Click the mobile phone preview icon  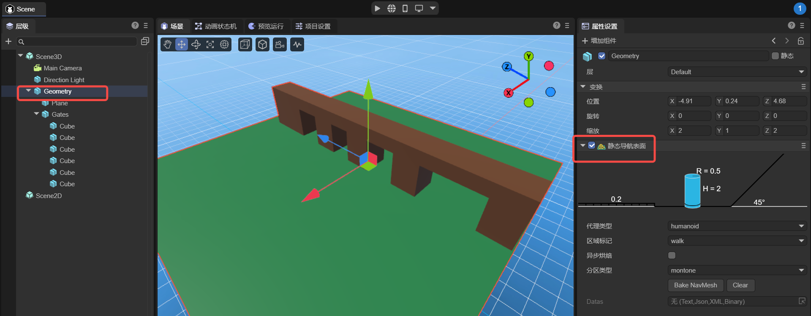[x=405, y=8]
